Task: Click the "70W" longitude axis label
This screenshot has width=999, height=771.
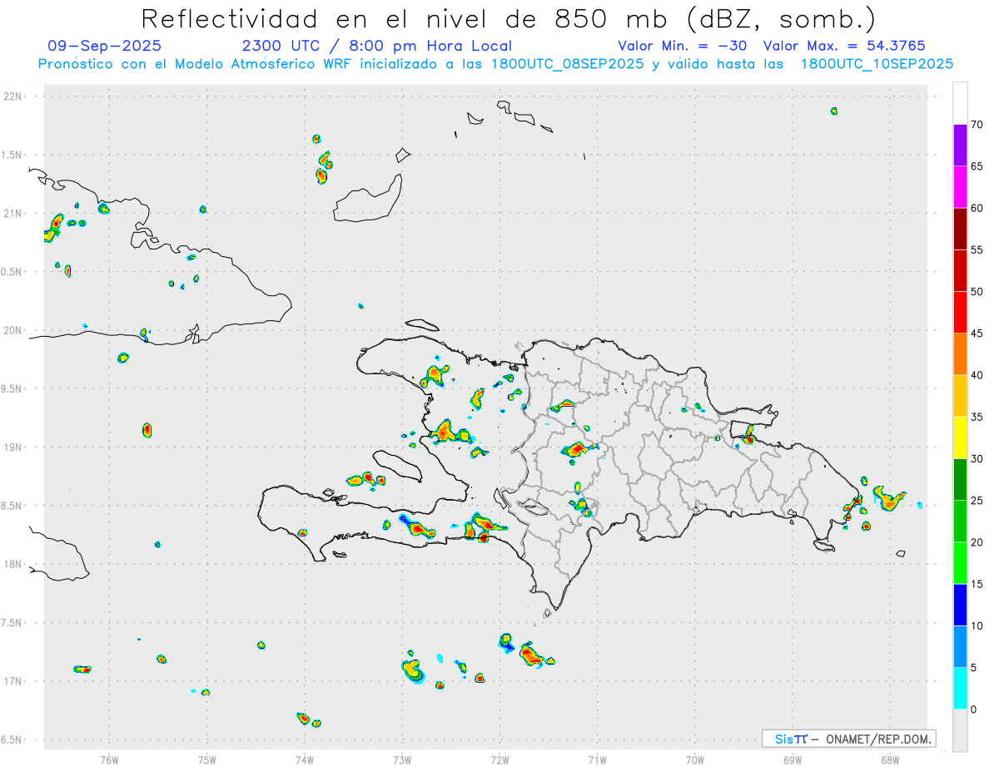Action: point(695,759)
